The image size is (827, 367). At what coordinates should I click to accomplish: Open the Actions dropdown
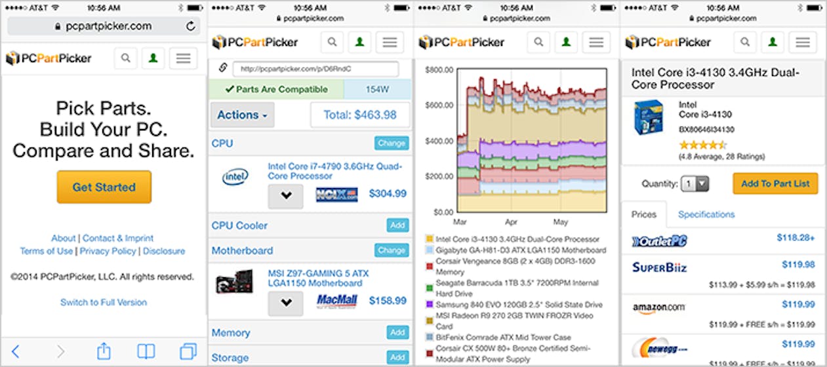click(242, 115)
